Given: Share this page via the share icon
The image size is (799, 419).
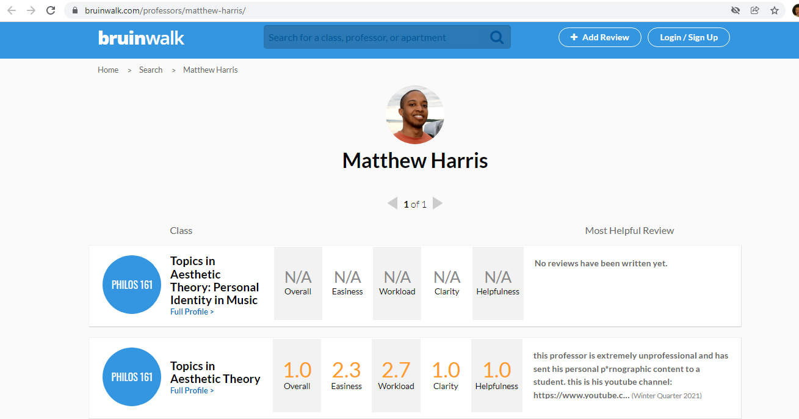Looking at the screenshot, I should [x=755, y=10].
